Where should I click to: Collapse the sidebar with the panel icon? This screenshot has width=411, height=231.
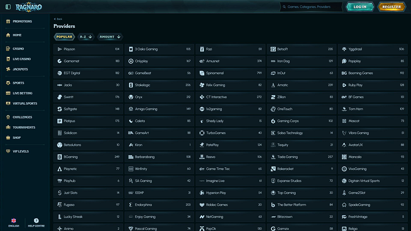[x=8, y=7]
